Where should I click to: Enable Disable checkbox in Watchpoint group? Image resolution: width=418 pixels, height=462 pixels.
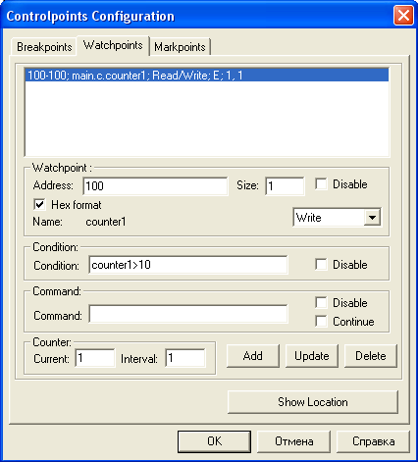coord(321,184)
